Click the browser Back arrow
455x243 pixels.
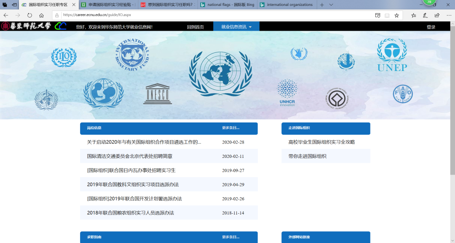point(6,16)
